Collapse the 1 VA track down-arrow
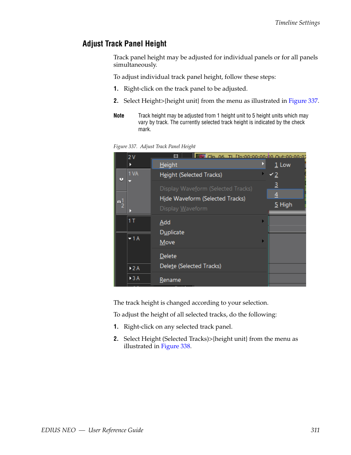The height and width of the screenshot is (455, 351). point(130,181)
